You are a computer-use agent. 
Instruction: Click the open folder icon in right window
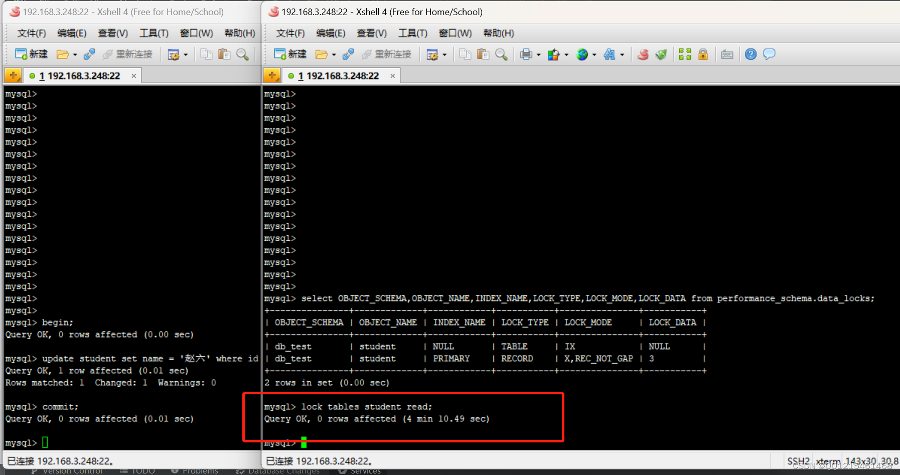click(x=321, y=54)
